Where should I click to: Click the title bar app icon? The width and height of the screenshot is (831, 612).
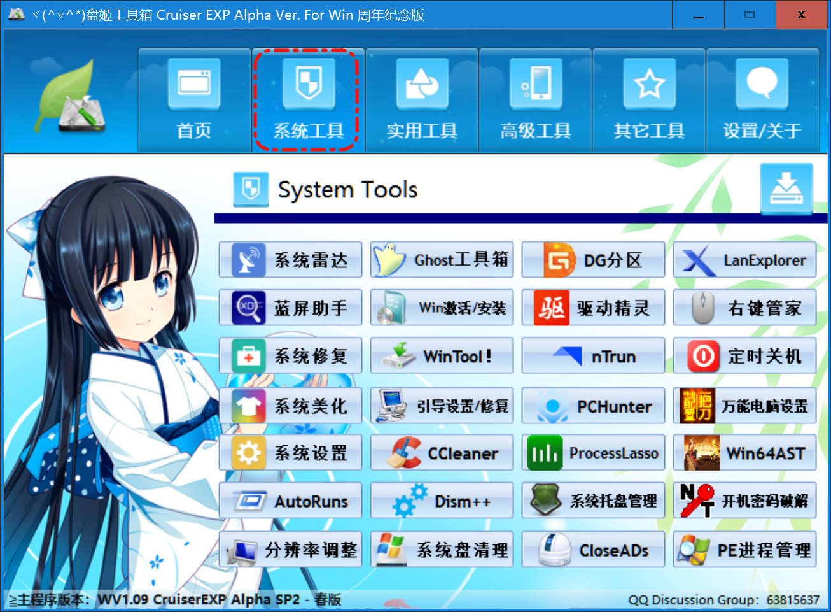click(16, 14)
